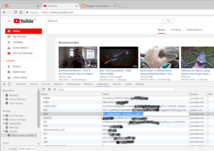Close the YouTube browser tab
Viewport: 214px width, 151px height.
click(77, 6)
